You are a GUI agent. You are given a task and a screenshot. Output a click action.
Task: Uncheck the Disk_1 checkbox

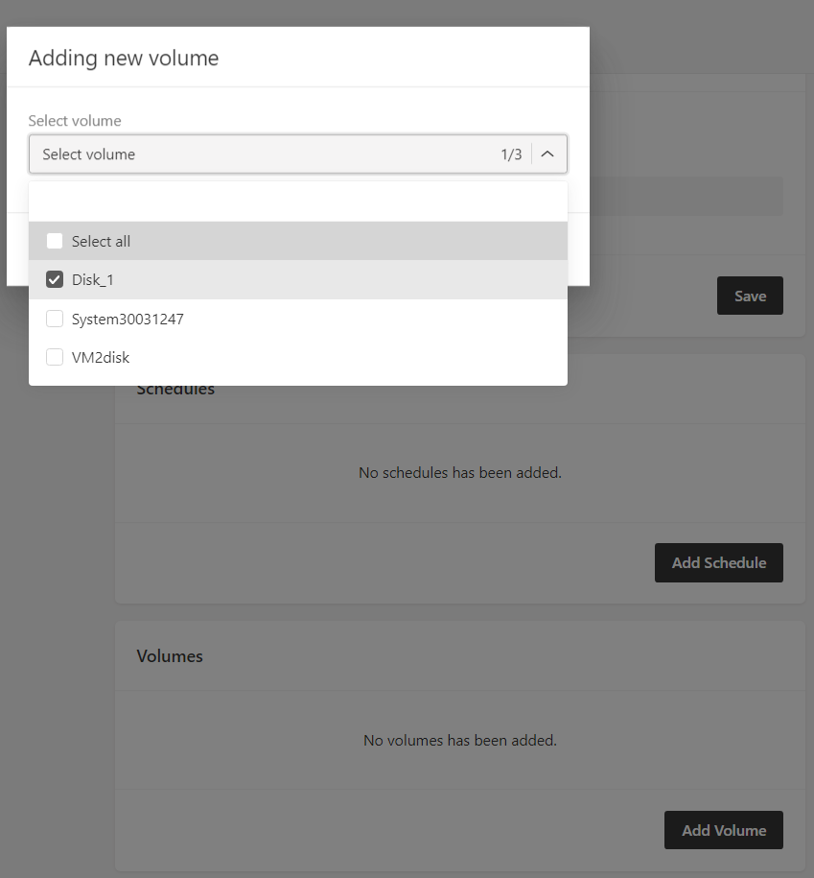tap(55, 279)
